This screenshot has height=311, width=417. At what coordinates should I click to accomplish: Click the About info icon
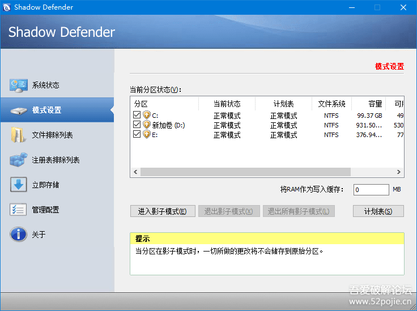(x=18, y=235)
